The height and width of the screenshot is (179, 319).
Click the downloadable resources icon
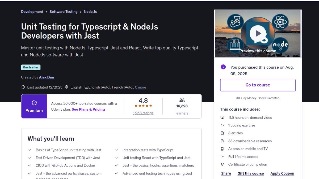[222, 141]
